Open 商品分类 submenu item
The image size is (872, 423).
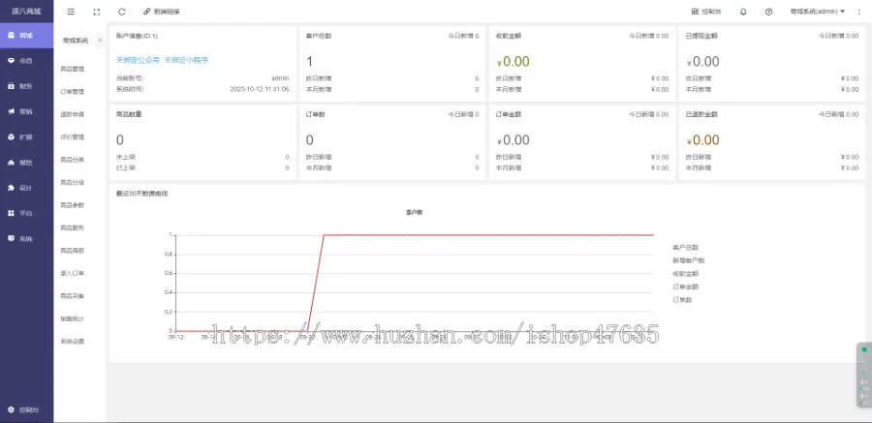(x=73, y=160)
